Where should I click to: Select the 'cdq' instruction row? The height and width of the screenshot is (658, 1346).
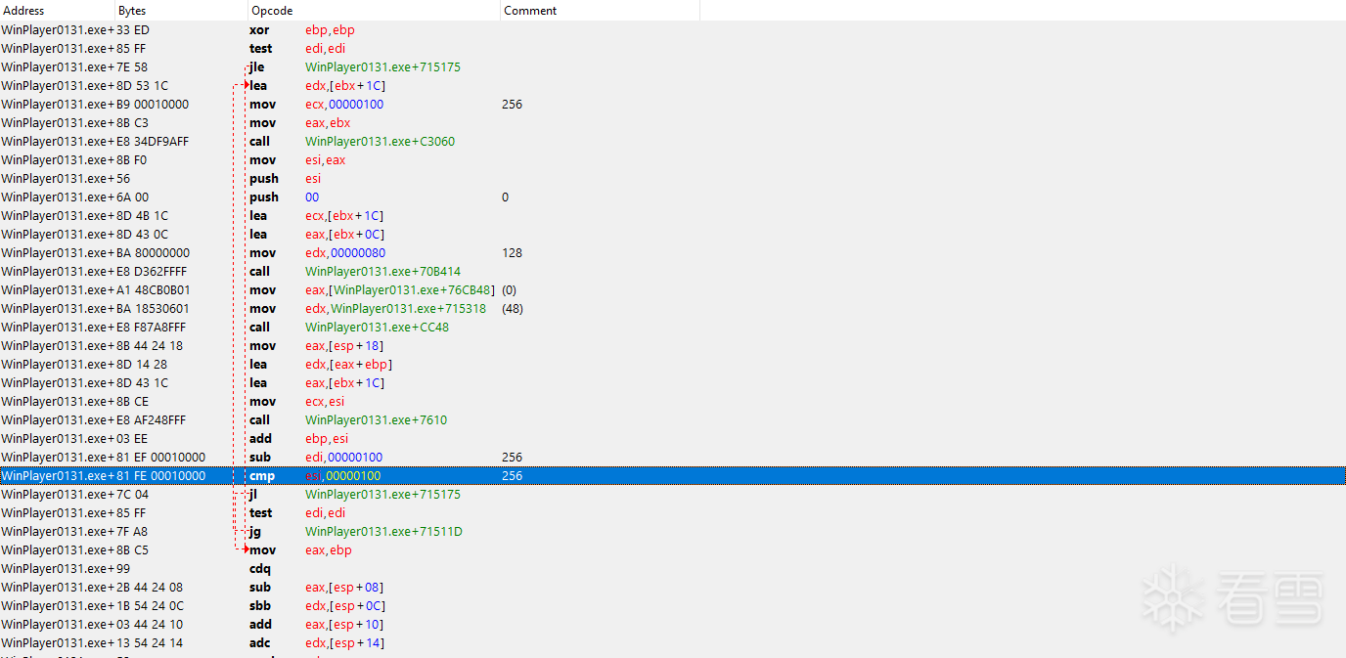(673, 569)
